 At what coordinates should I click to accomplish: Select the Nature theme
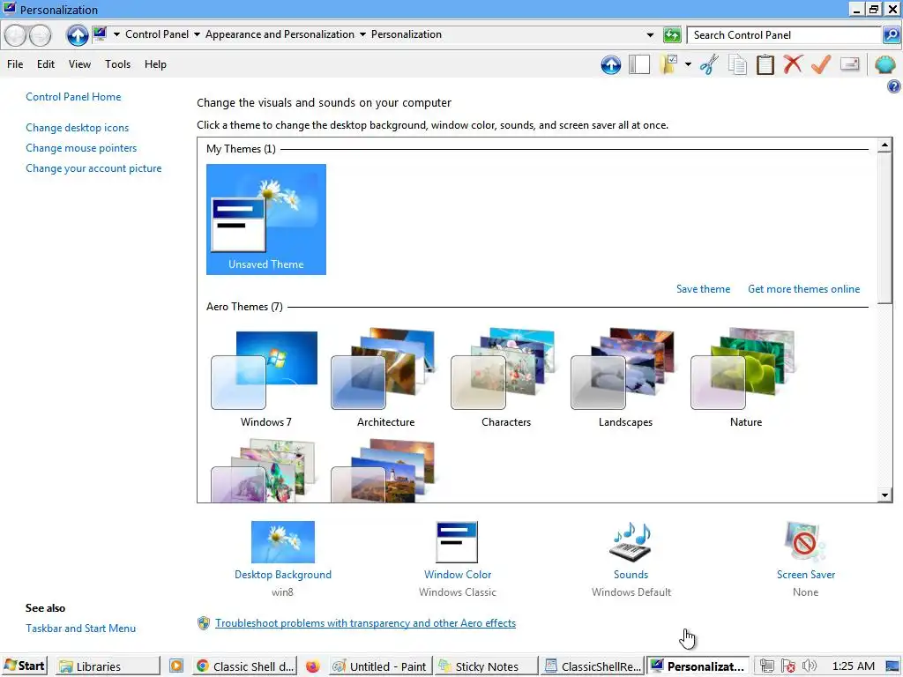(746, 377)
